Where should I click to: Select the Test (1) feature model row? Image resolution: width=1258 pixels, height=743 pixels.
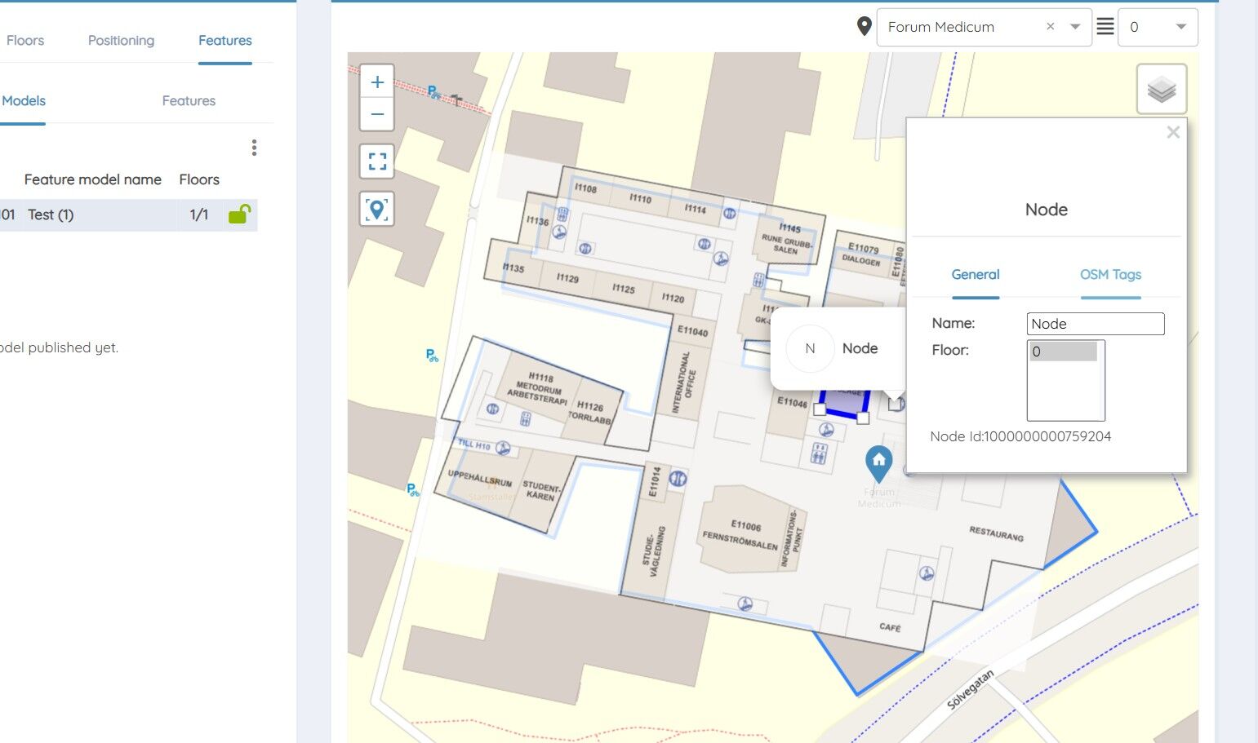128,214
